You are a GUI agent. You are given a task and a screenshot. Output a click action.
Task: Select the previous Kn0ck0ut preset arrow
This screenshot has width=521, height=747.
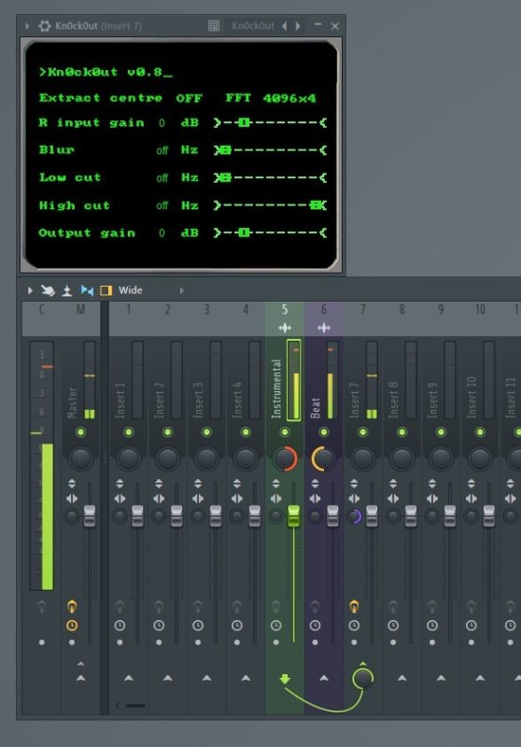pyautogui.click(x=285, y=26)
